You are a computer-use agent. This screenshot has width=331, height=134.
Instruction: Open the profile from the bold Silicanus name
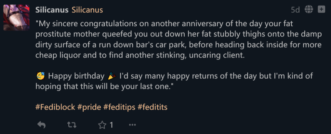pos(52,10)
